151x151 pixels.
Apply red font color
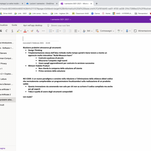tap(25, 31)
